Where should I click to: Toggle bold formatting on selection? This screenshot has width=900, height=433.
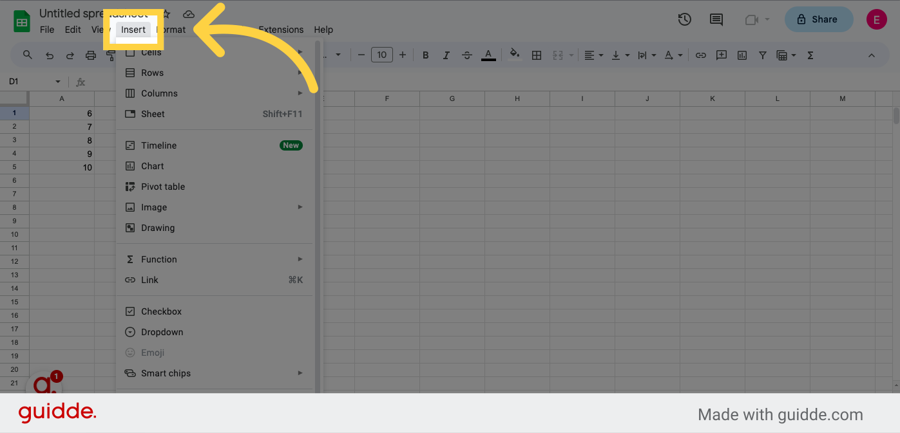pos(425,55)
